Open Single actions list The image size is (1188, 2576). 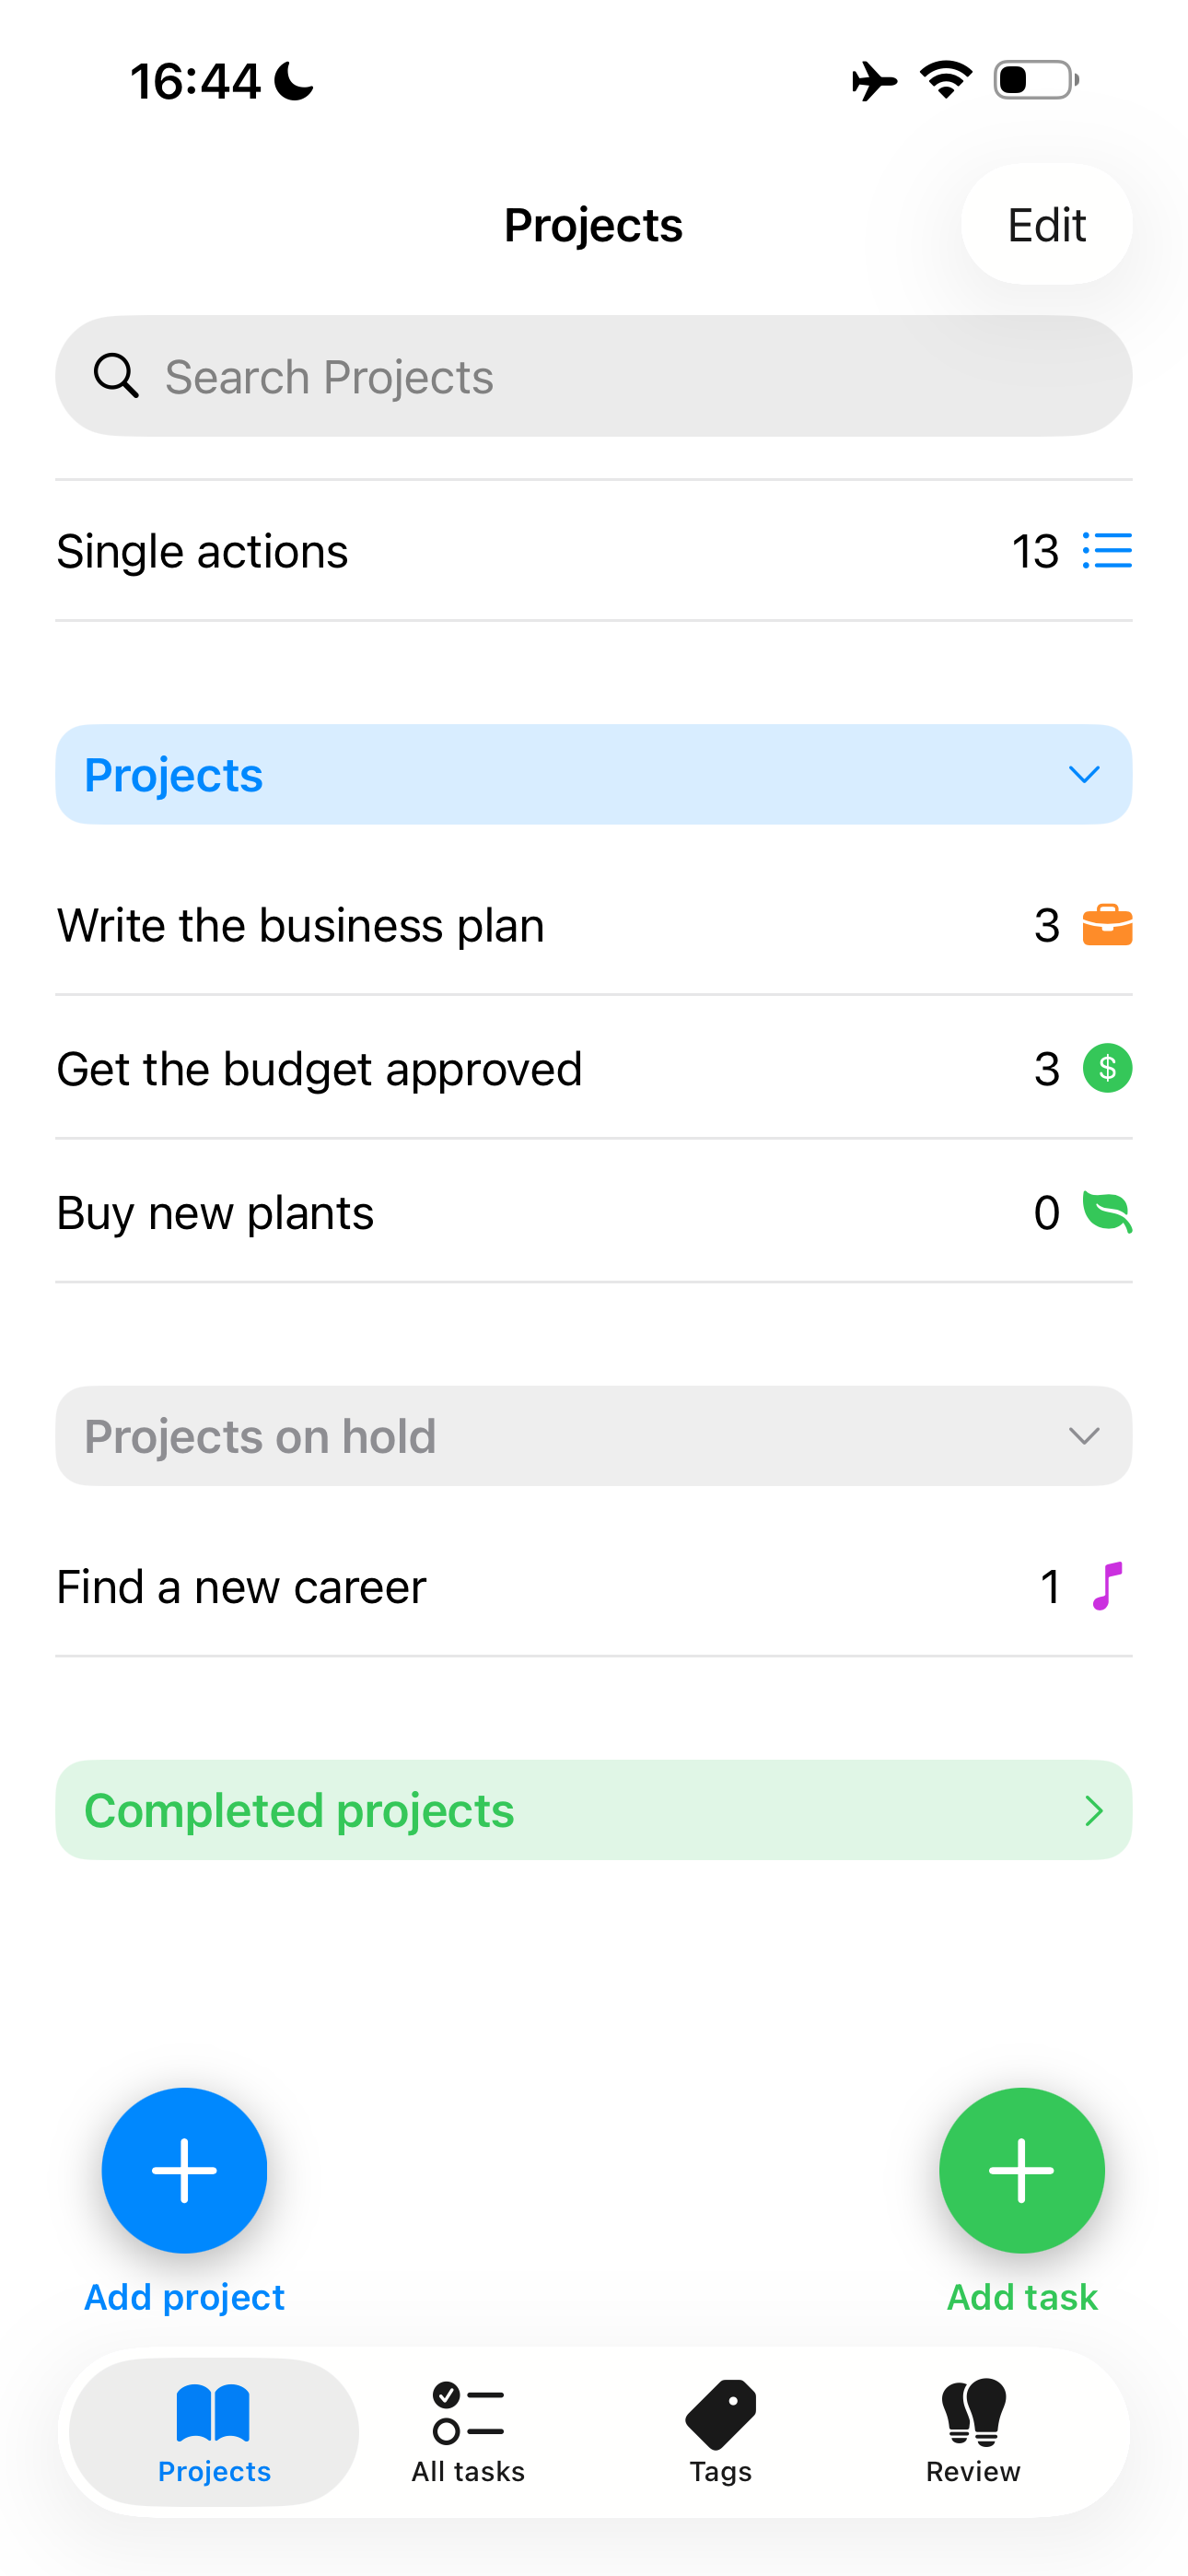click(202, 551)
